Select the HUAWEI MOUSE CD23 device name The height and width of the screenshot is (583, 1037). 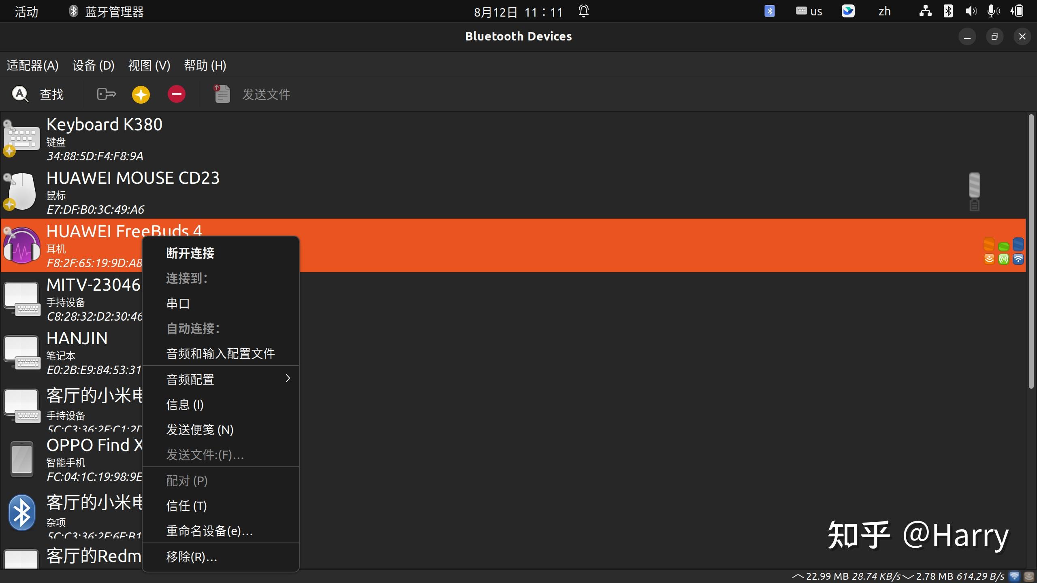click(133, 178)
